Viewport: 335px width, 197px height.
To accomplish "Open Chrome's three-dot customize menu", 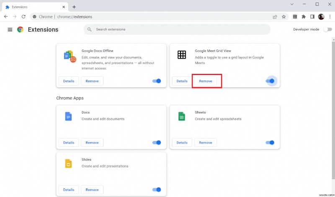I will (x=330, y=17).
